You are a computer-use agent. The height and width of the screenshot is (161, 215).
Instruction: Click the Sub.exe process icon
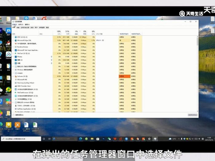pyautogui.click(x=16, y=76)
